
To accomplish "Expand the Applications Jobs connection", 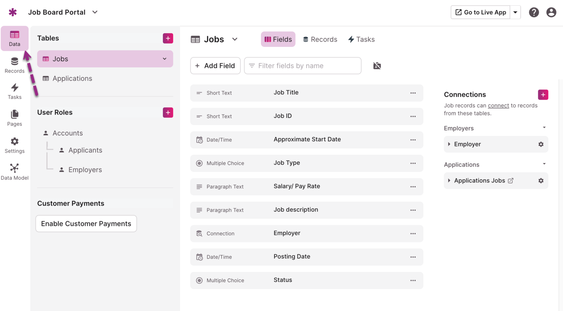I will pos(449,181).
